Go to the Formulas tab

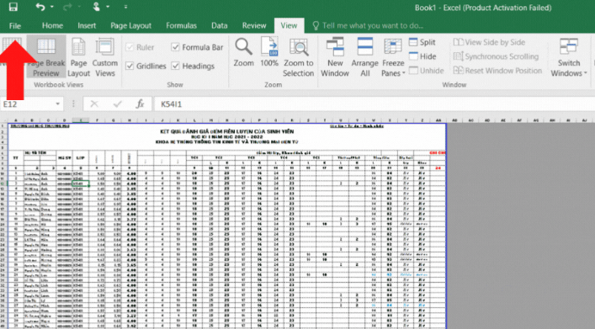181,26
